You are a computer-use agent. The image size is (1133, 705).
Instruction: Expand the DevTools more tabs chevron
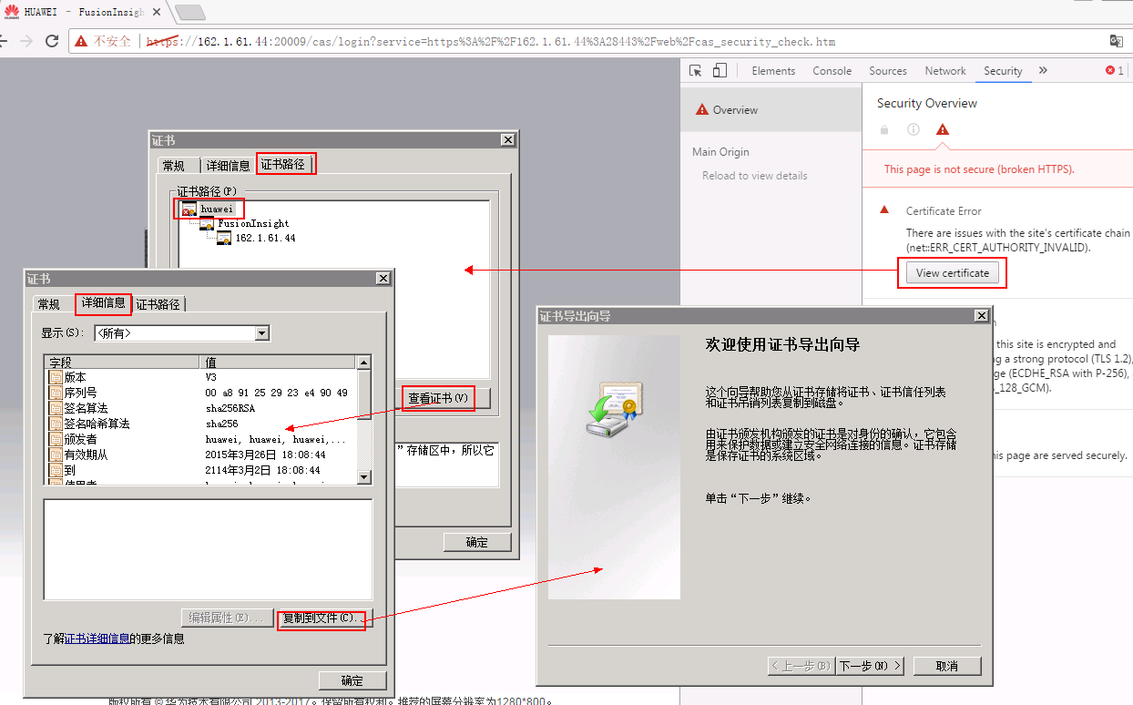(1043, 70)
